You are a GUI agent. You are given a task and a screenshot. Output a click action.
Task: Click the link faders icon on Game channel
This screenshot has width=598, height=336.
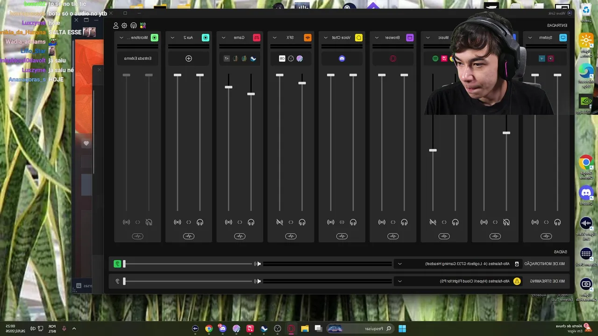(240, 223)
